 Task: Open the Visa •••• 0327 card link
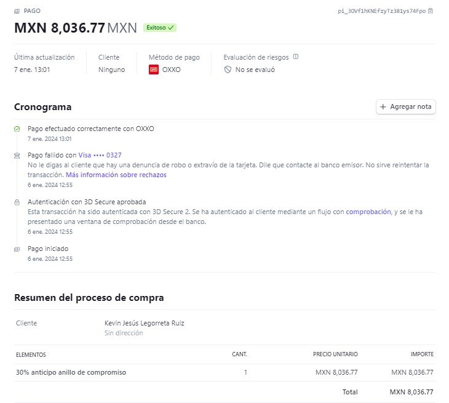click(100, 155)
